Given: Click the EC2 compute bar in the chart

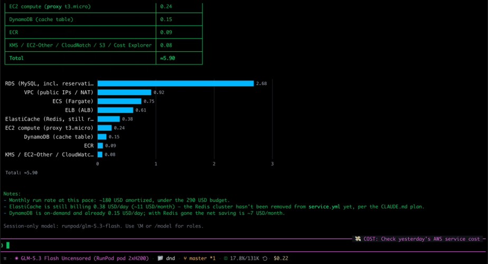Looking at the screenshot, I should [x=105, y=128].
